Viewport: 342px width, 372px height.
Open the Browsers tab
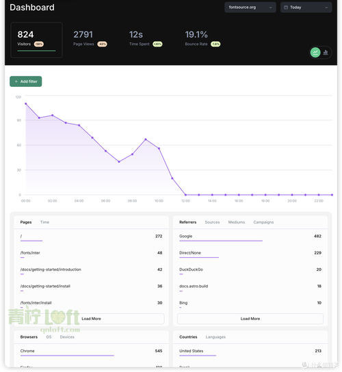tap(29, 337)
